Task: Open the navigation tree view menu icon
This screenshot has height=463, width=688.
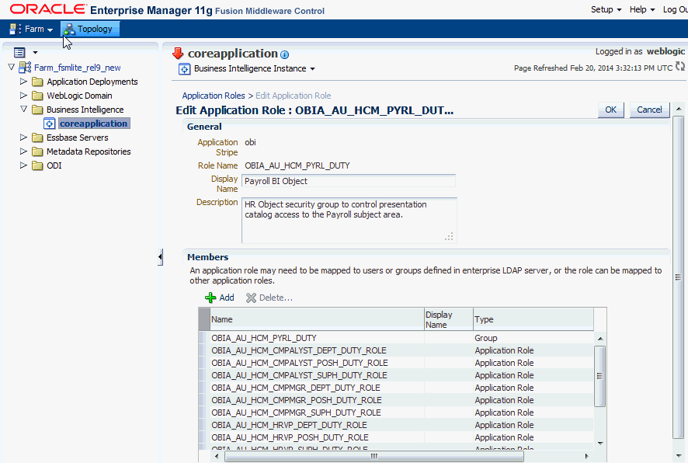Action: coord(19,53)
